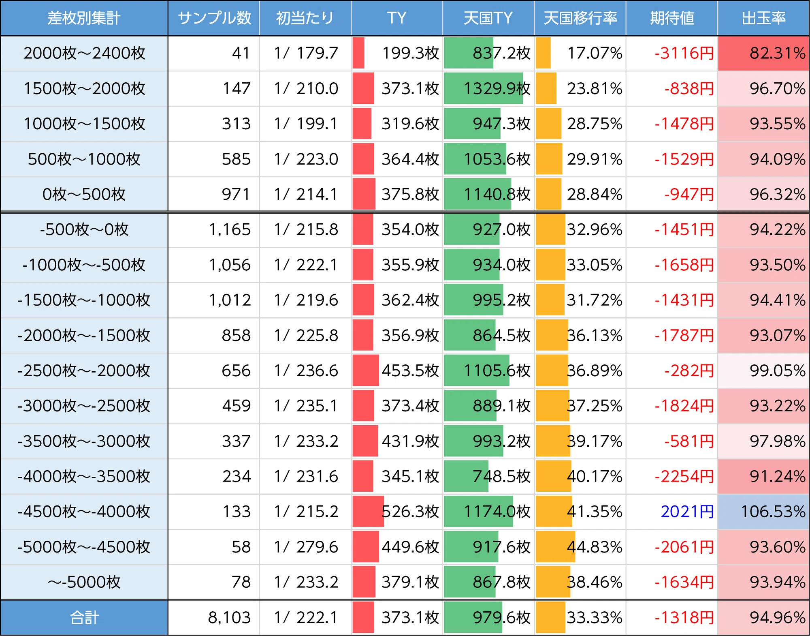Image resolution: width=810 pixels, height=636 pixels.
Task: Click the 23.81% transition rate cell
Action: [x=580, y=88]
